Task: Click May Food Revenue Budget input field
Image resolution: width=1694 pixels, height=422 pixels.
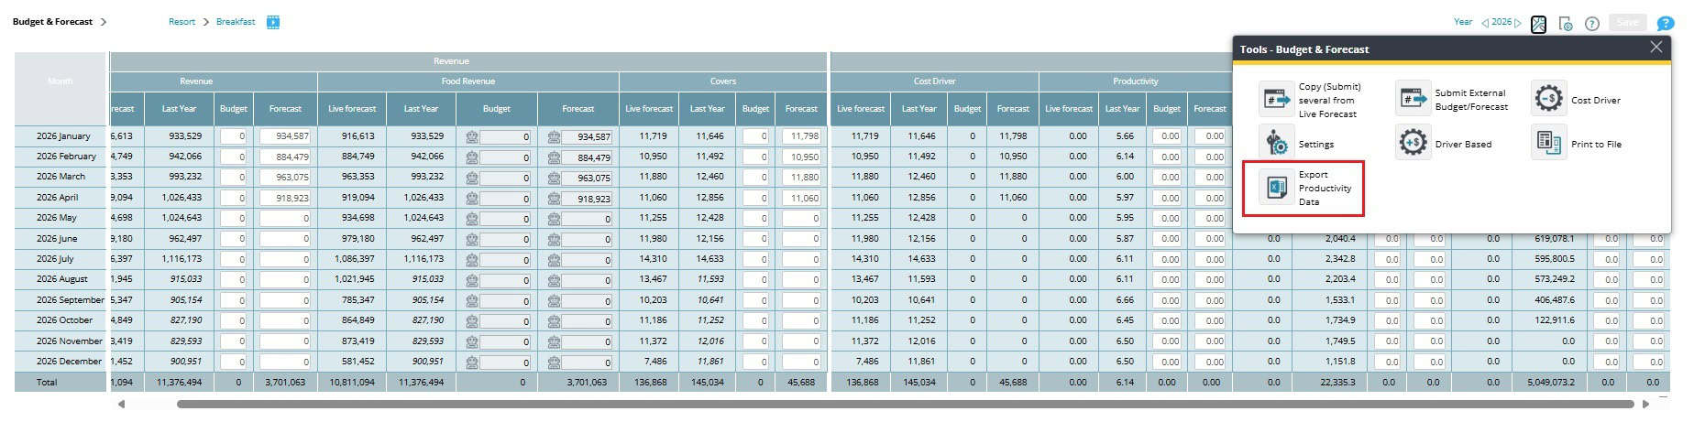Action: (x=506, y=219)
